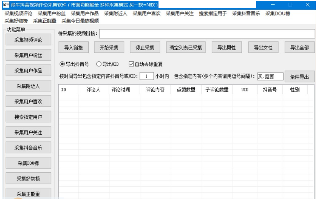Click sidebar button 搜索指定用户

click(x=28, y=117)
